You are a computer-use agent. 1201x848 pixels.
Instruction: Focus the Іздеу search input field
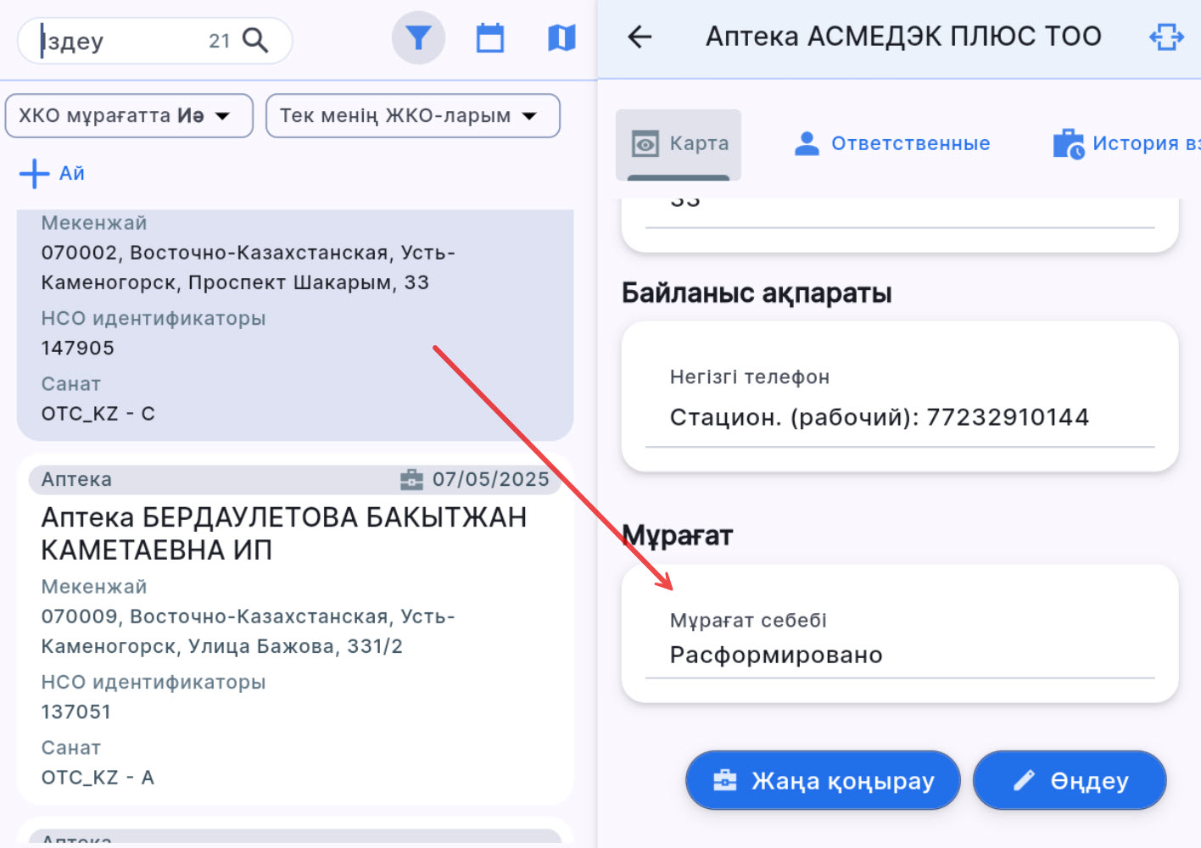point(119,41)
